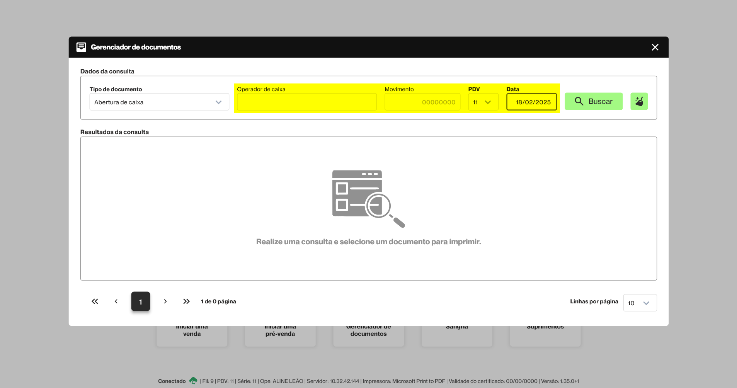The width and height of the screenshot is (737, 388).
Task: Expand the PDV dropdown
Action: [x=483, y=102]
